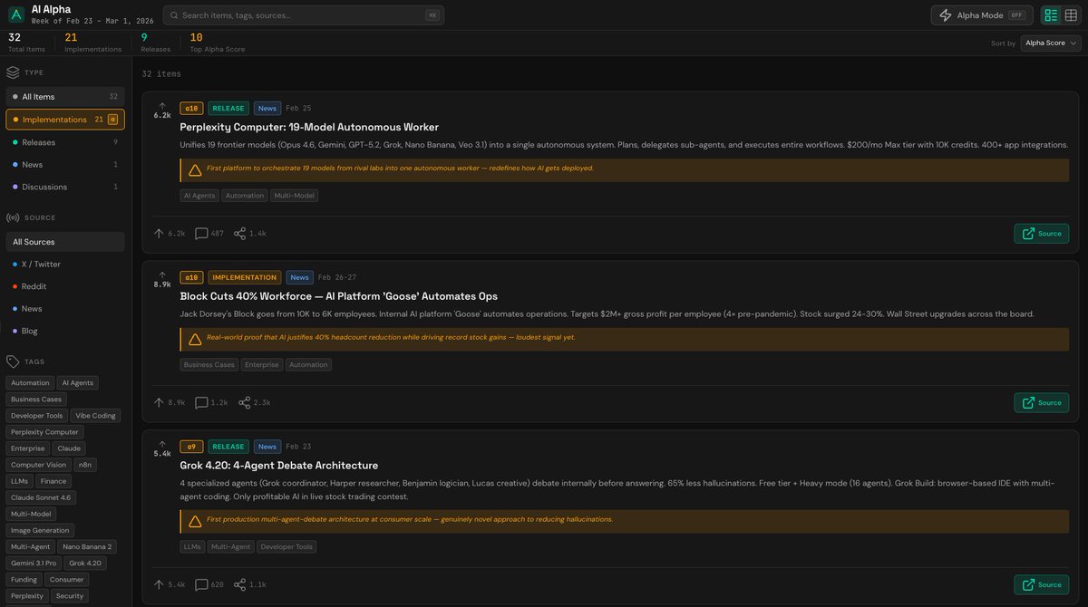The height and width of the screenshot is (607, 1088).
Task: Click the Nano Banana 2 tag
Action: click(x=87, y=547)
